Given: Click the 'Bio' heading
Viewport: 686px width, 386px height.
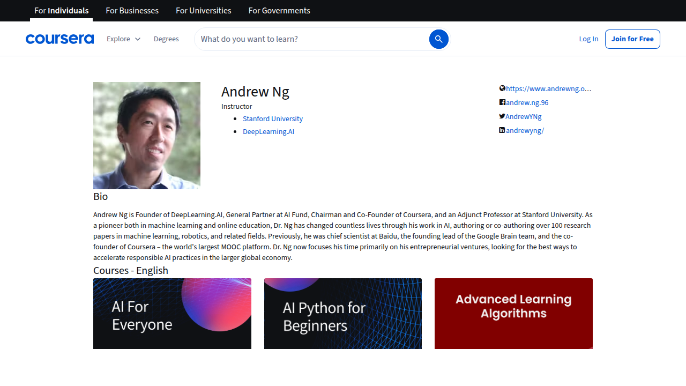Looking at the screenshot, I should click(x=100, y=197).
